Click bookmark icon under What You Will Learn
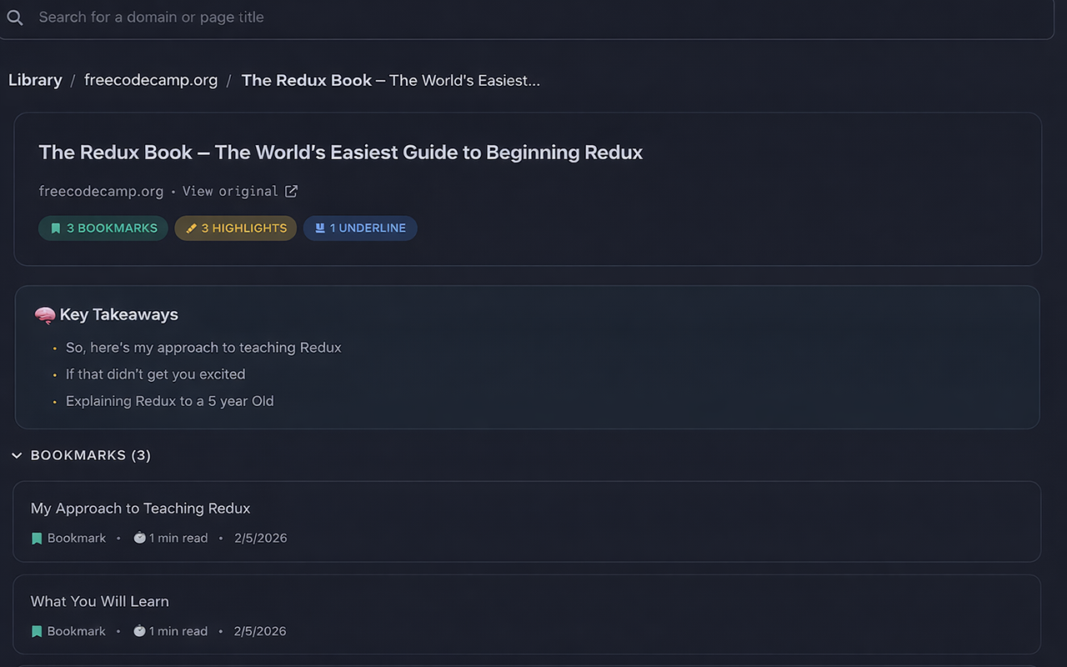Image resolution: width=1067 pixels, height=667 pixels. pyautogui.click(x=37, y=632)
